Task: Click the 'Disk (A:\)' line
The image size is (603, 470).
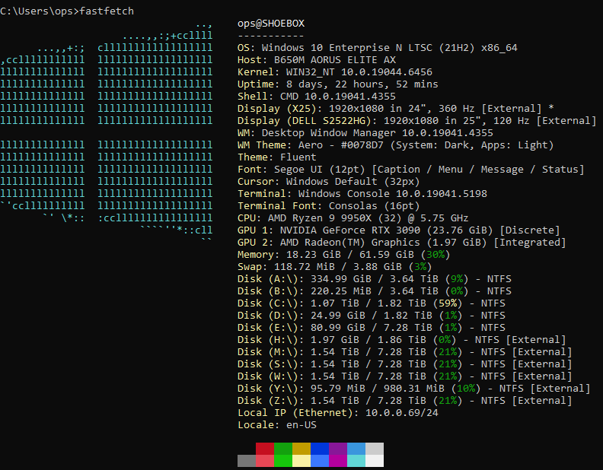Action: [375, 279]
